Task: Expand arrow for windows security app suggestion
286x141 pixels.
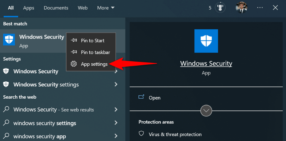Action: [116, 136]
